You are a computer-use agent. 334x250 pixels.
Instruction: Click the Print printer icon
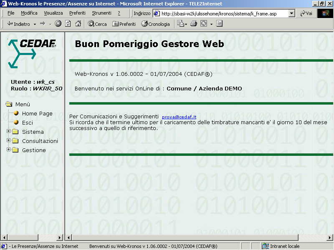[194, 24]
